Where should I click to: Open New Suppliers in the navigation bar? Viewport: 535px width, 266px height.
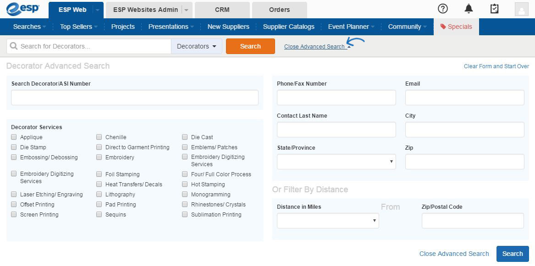click(228, 27)
